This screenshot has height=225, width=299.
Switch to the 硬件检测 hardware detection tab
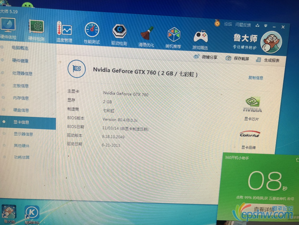pos(36,30)
